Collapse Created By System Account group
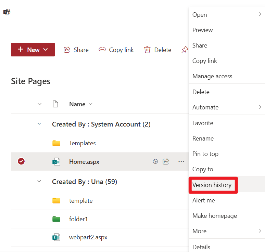 [x=39, y=124]
